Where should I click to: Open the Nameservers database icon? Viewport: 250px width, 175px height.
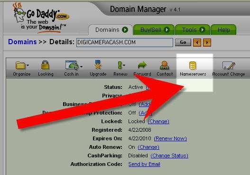193,66
